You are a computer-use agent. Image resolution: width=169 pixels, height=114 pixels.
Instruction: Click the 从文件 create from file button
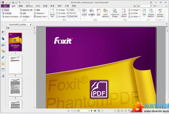click(x=84, y=13)
